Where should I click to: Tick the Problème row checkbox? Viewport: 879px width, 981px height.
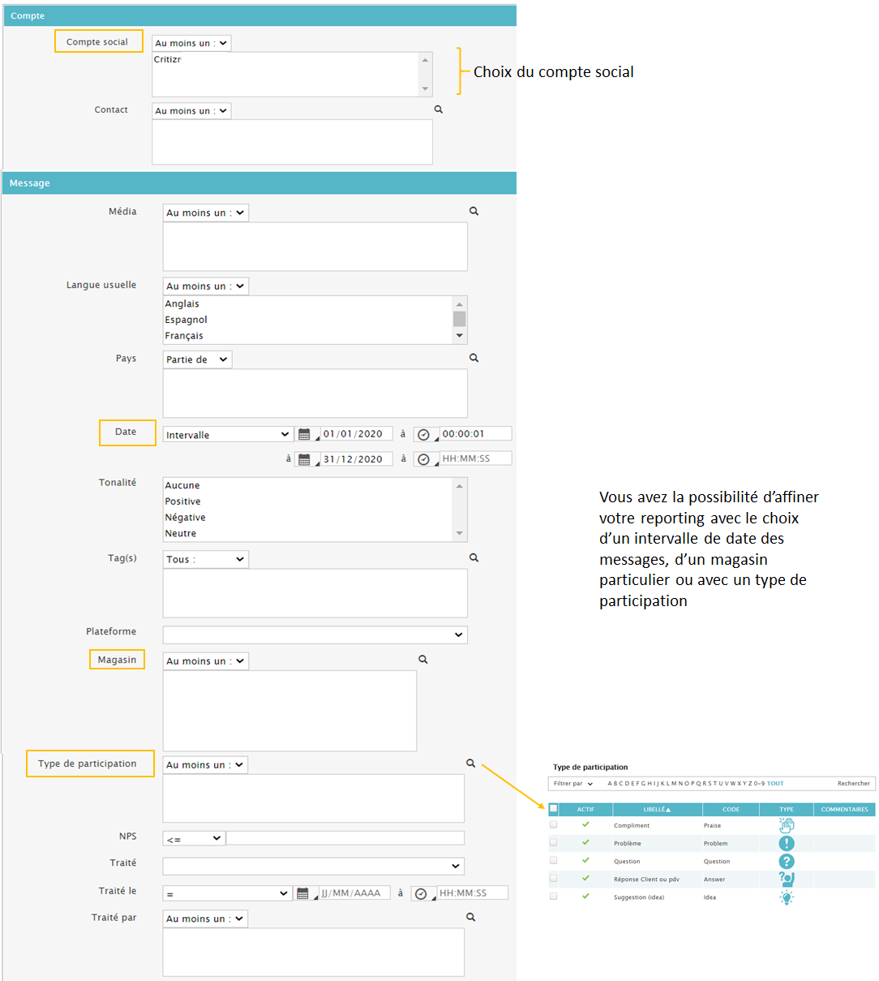click(554, 842)
